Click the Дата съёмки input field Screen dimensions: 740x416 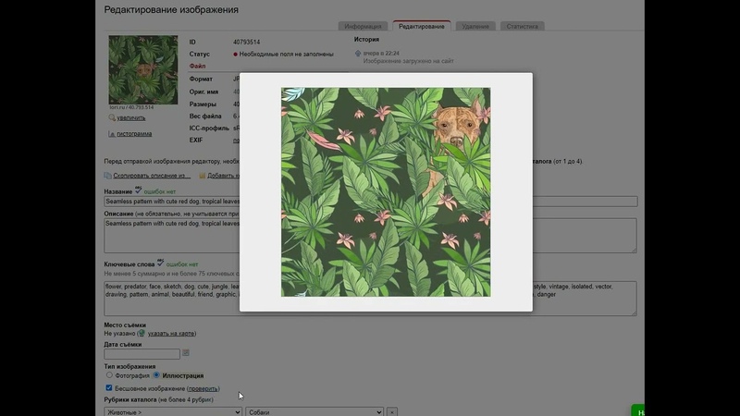click(142, 353)
